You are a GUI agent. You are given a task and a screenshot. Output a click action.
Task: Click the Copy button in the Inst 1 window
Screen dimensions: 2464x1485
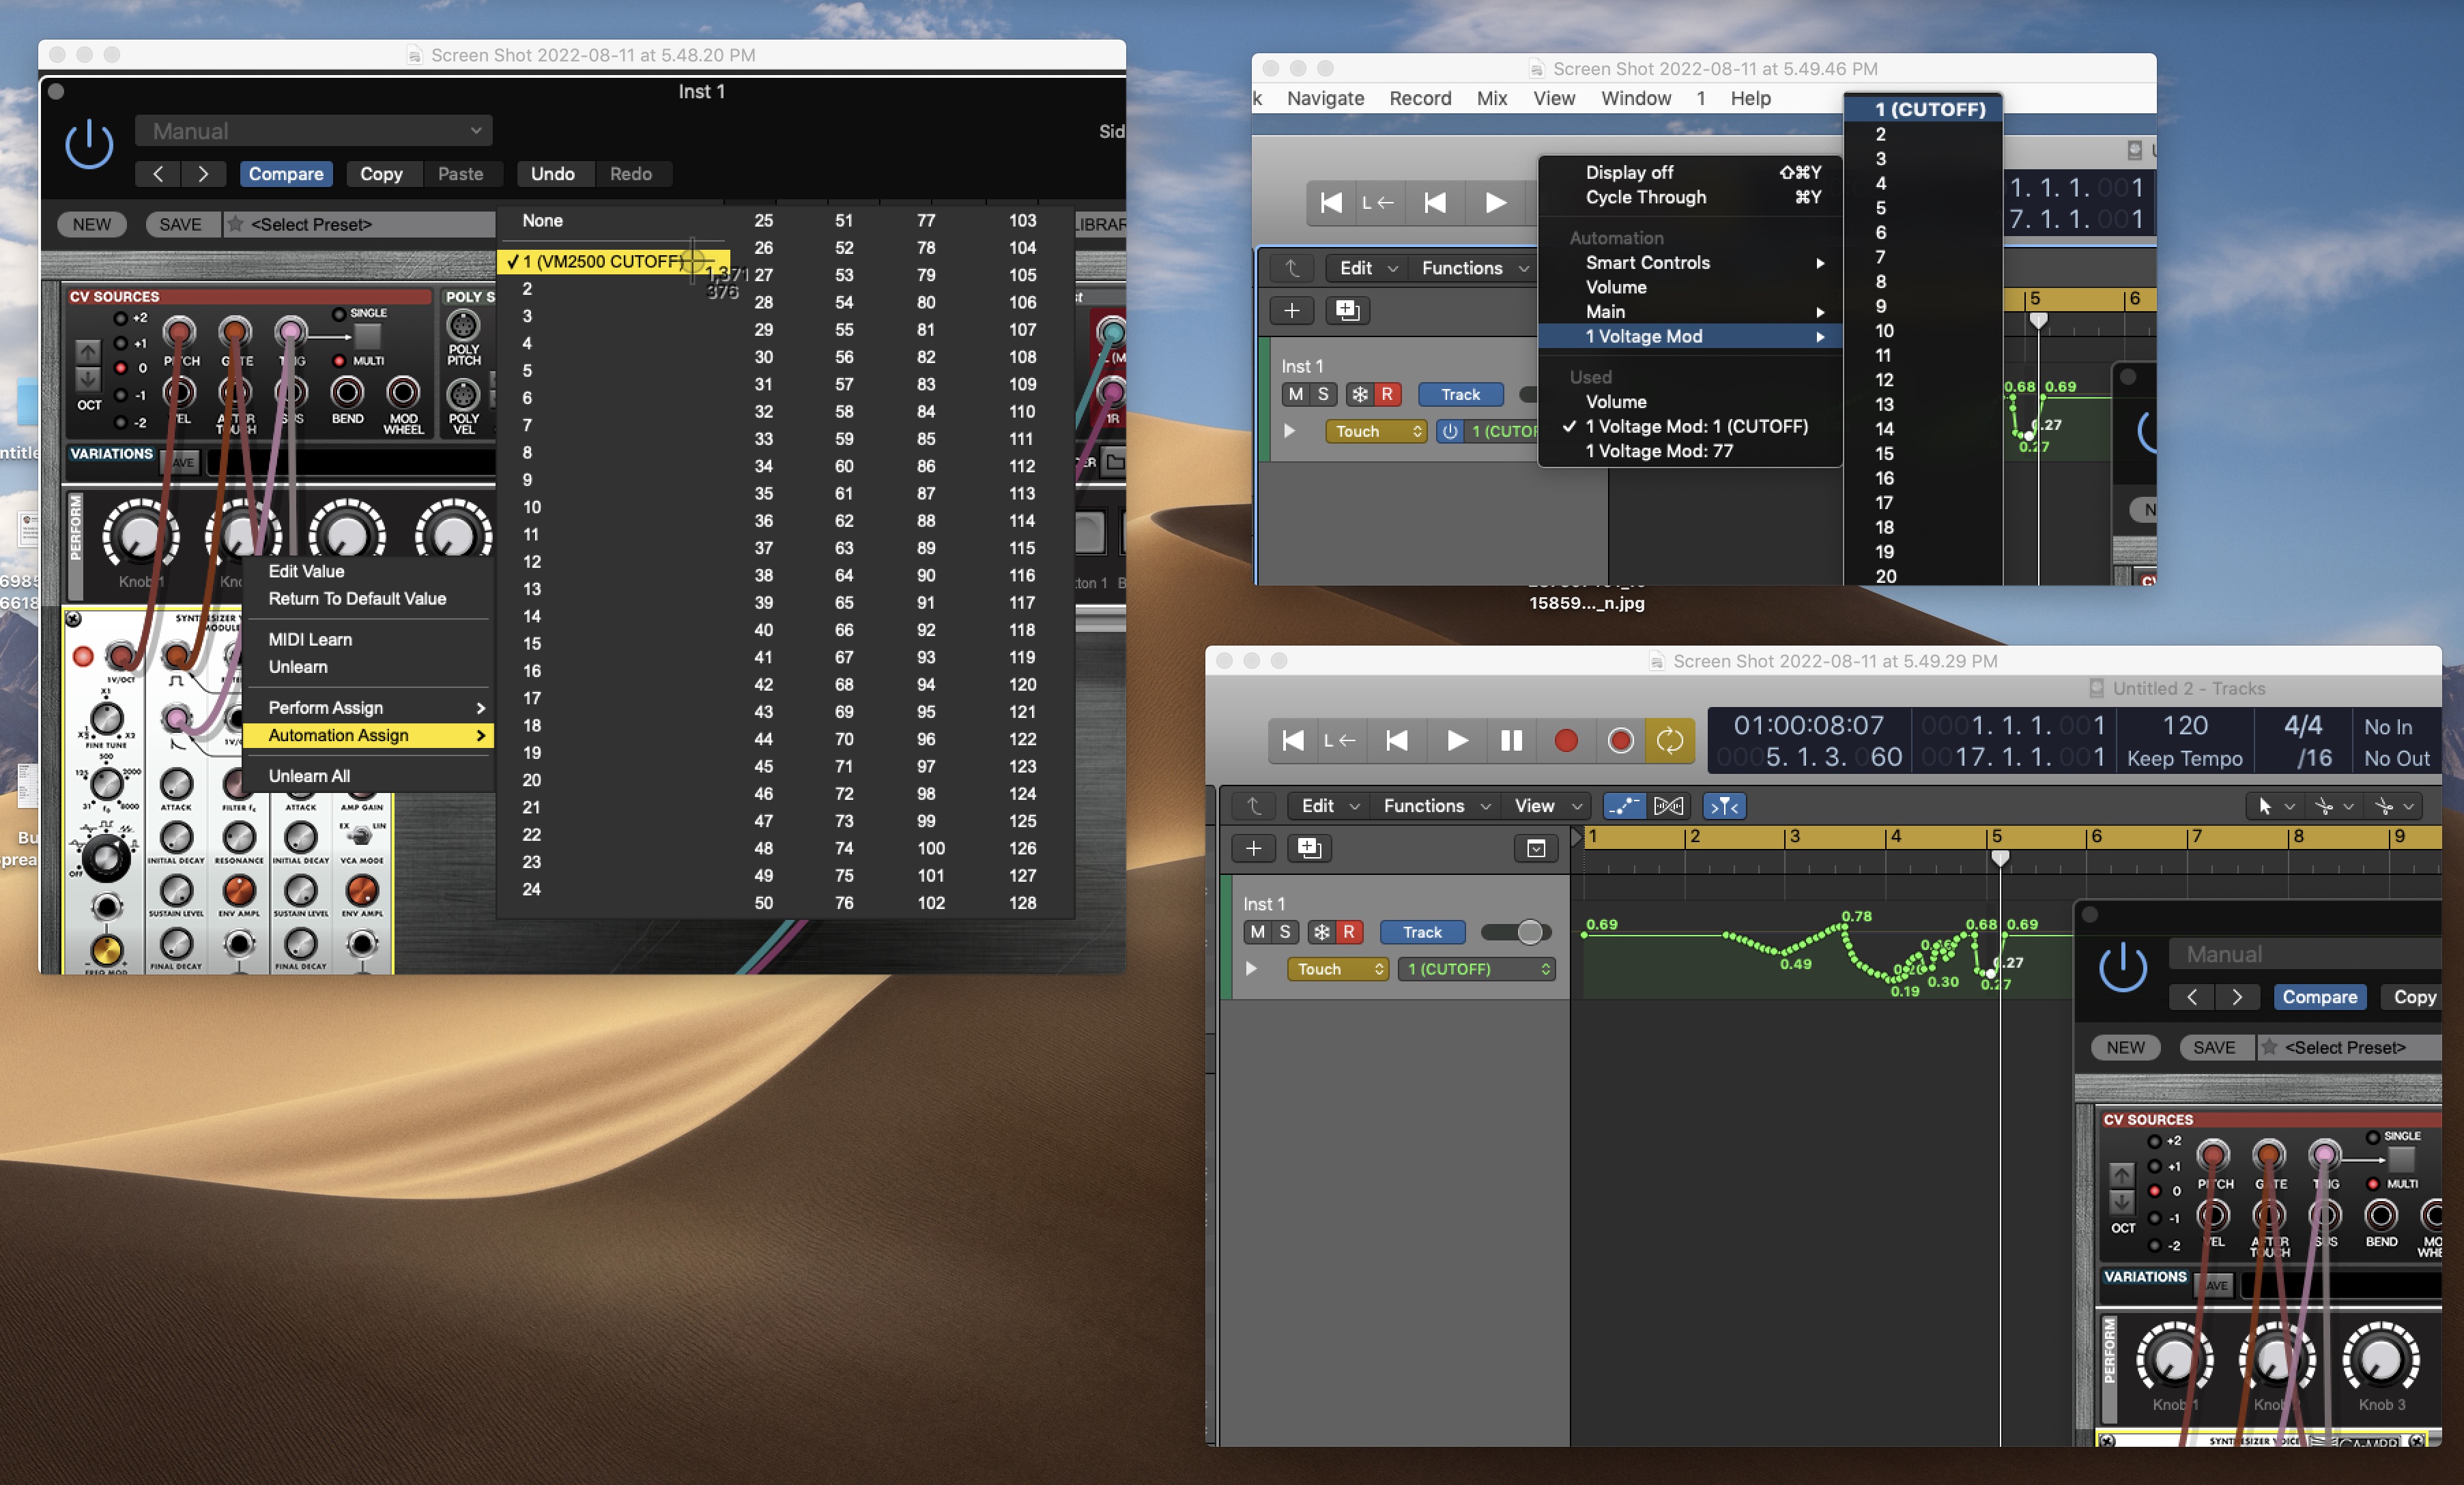click(381, 174)
